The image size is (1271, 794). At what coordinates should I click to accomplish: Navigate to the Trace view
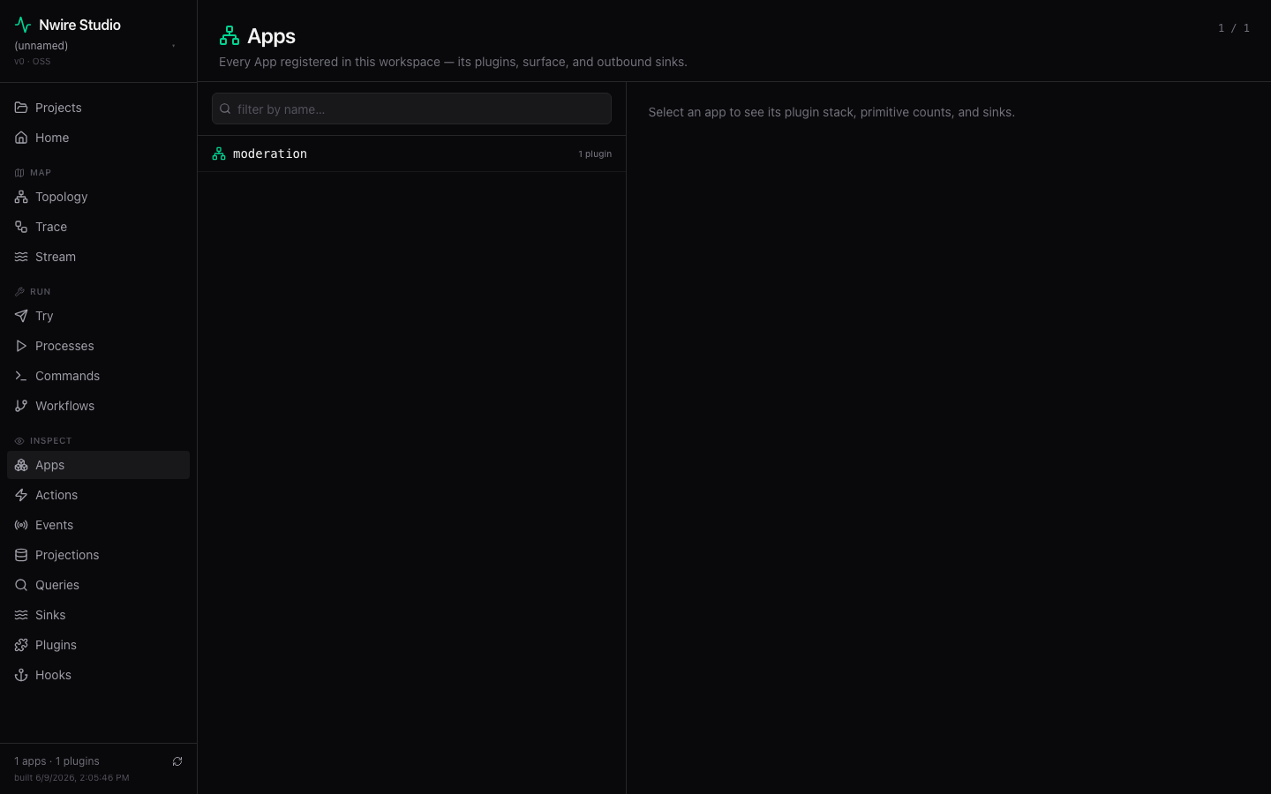click(x=51, y=227)
